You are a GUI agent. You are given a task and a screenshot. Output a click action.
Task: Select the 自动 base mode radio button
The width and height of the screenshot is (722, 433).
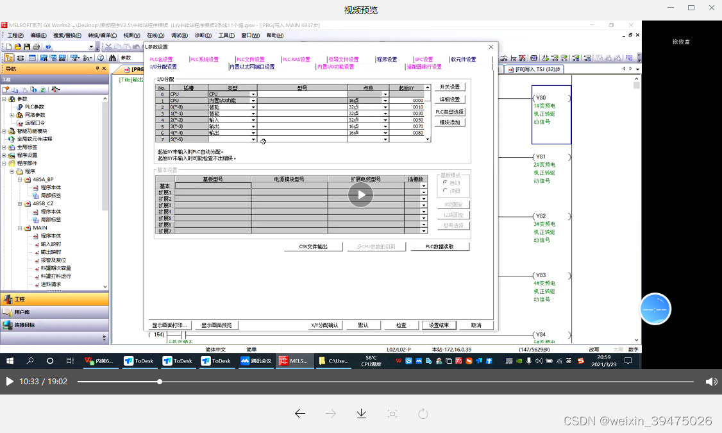[x=445, y=183]
